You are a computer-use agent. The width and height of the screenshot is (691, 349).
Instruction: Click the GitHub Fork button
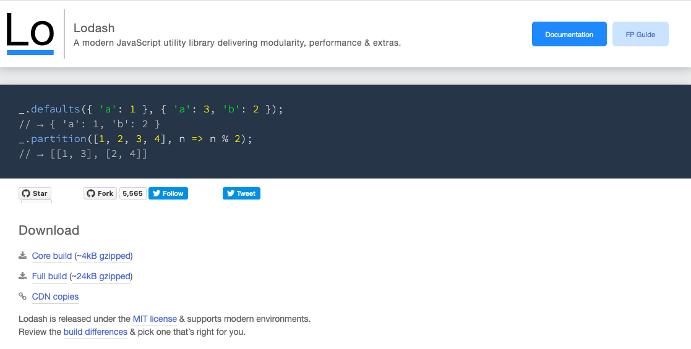point(100,193)
